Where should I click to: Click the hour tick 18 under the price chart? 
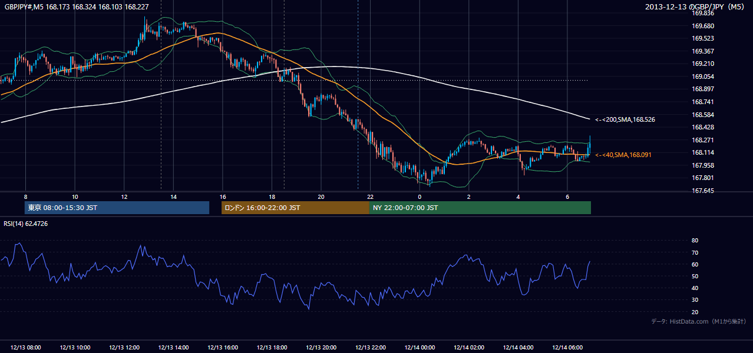272,197
